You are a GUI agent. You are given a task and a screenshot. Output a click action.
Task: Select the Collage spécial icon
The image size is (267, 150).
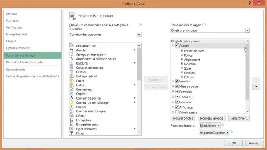click(x=72, y=76)
